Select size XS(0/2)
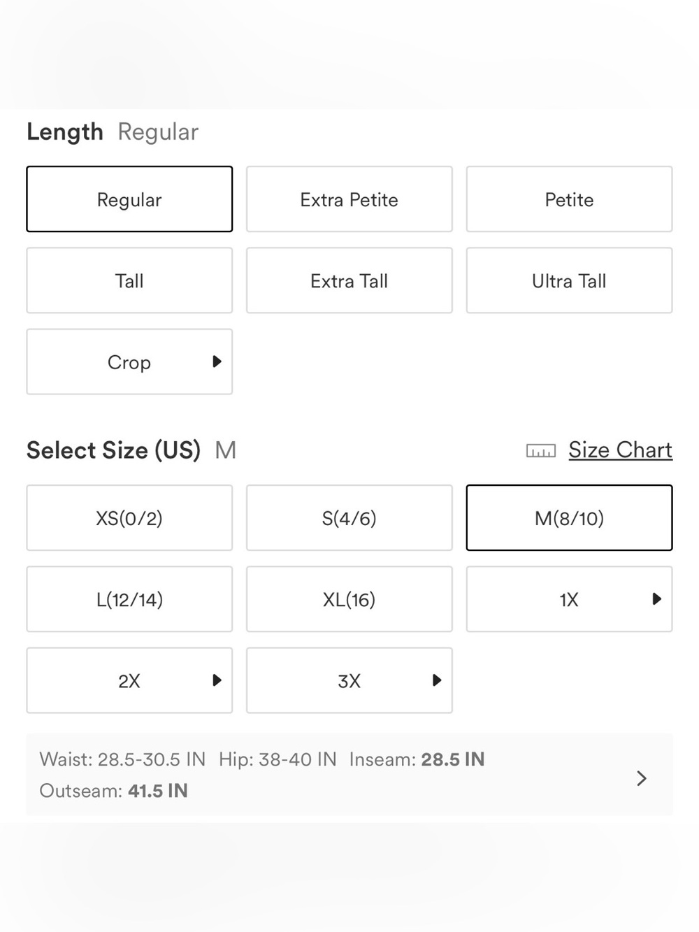 coord(129,518)
